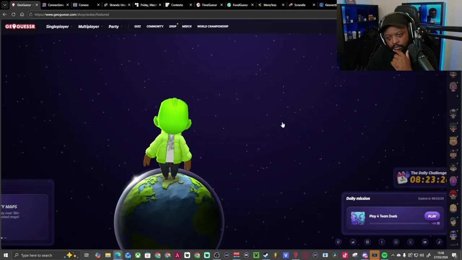Click the Daily Challenge calendar icon

click(x=403, y=178)
